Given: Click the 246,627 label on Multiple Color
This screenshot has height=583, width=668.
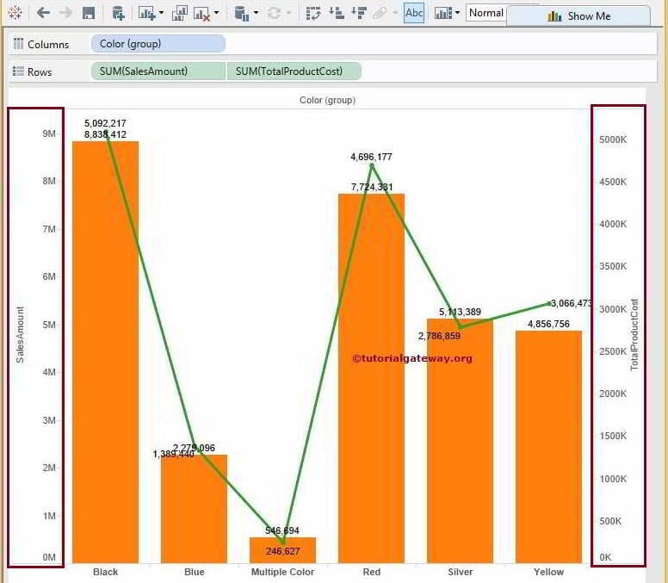Looking at the screenshot, I should 283,551.
